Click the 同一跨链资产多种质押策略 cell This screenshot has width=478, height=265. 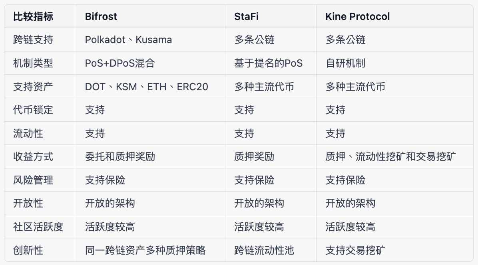(145, 250)
